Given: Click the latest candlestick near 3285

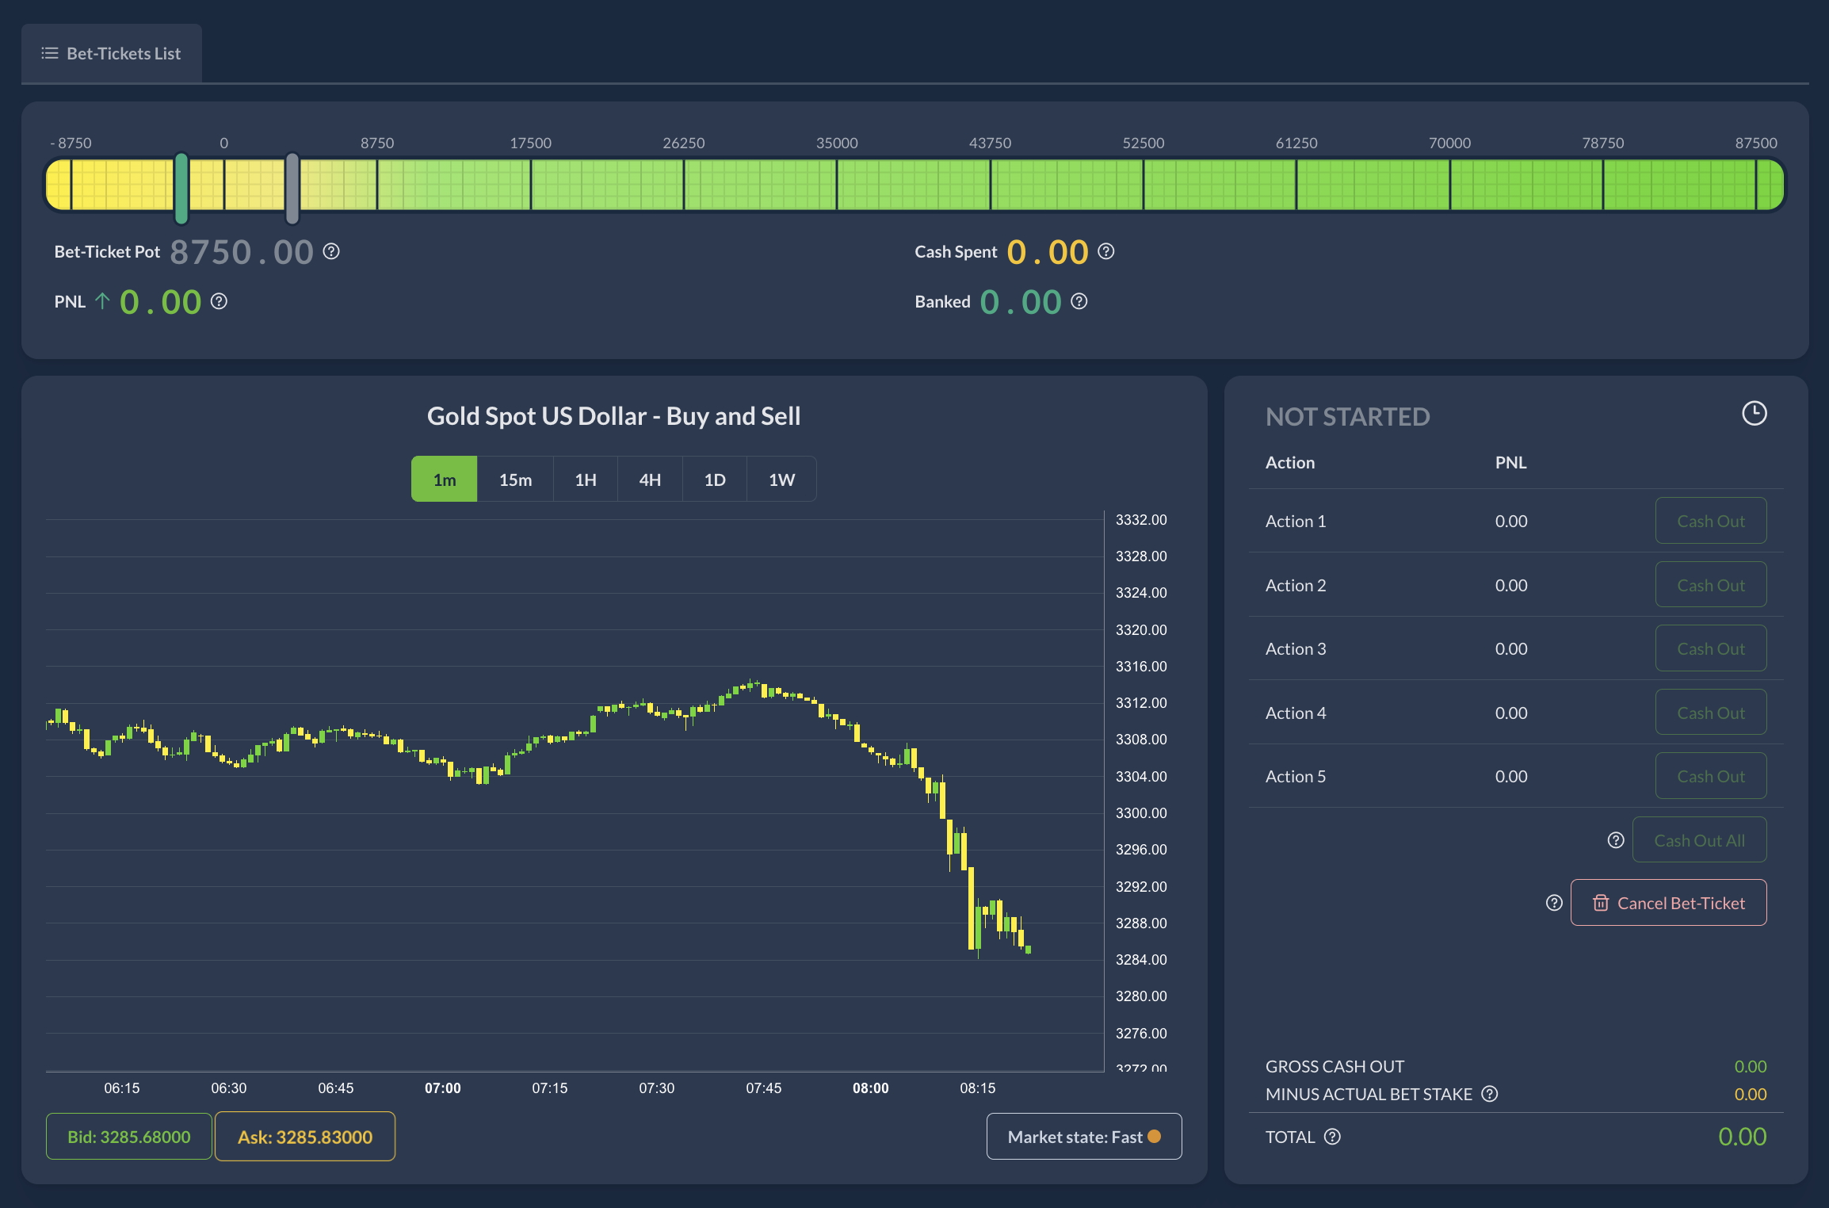Looking at the screenshot, I should coord(1028,949).
